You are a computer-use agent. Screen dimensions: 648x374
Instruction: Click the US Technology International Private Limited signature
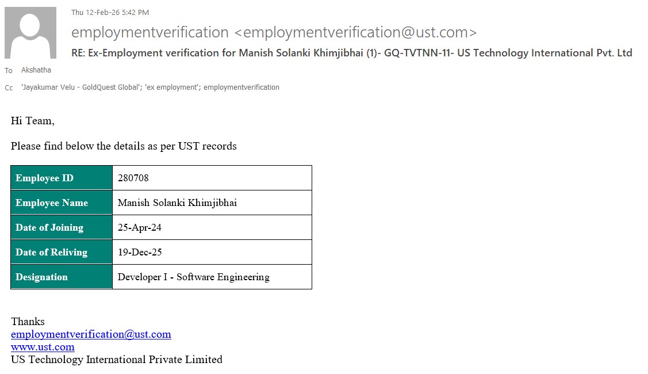coord(117,360)
